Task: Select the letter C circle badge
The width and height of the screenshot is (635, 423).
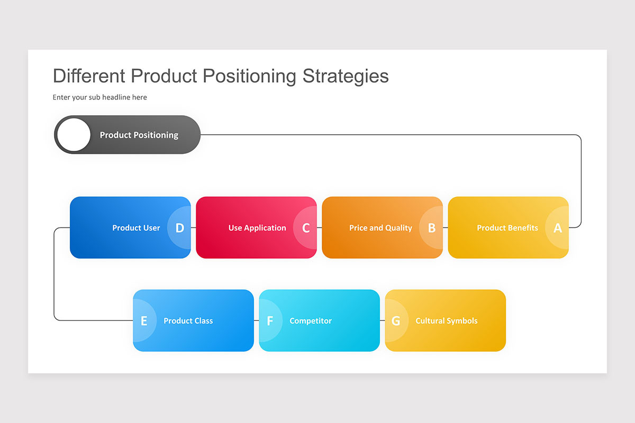Action: point(305,228)
